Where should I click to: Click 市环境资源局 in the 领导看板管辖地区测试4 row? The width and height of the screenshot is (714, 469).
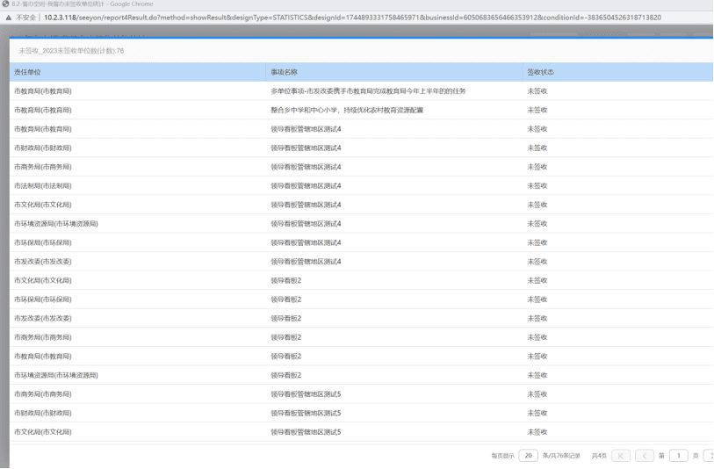tap(56, 224)
